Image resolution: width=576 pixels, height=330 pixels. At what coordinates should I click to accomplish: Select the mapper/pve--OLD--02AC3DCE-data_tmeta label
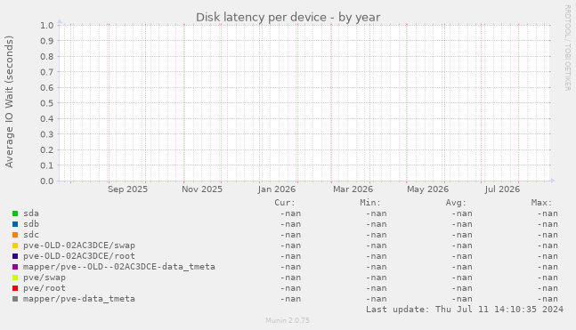(119, 267)
